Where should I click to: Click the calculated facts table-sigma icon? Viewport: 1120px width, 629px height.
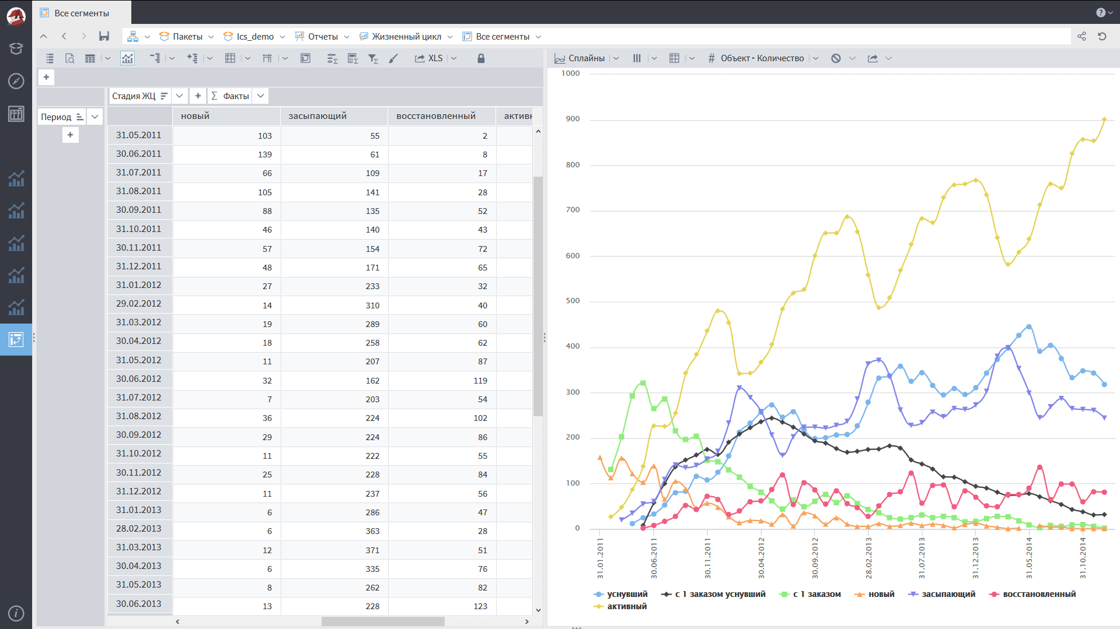[353, 58]
